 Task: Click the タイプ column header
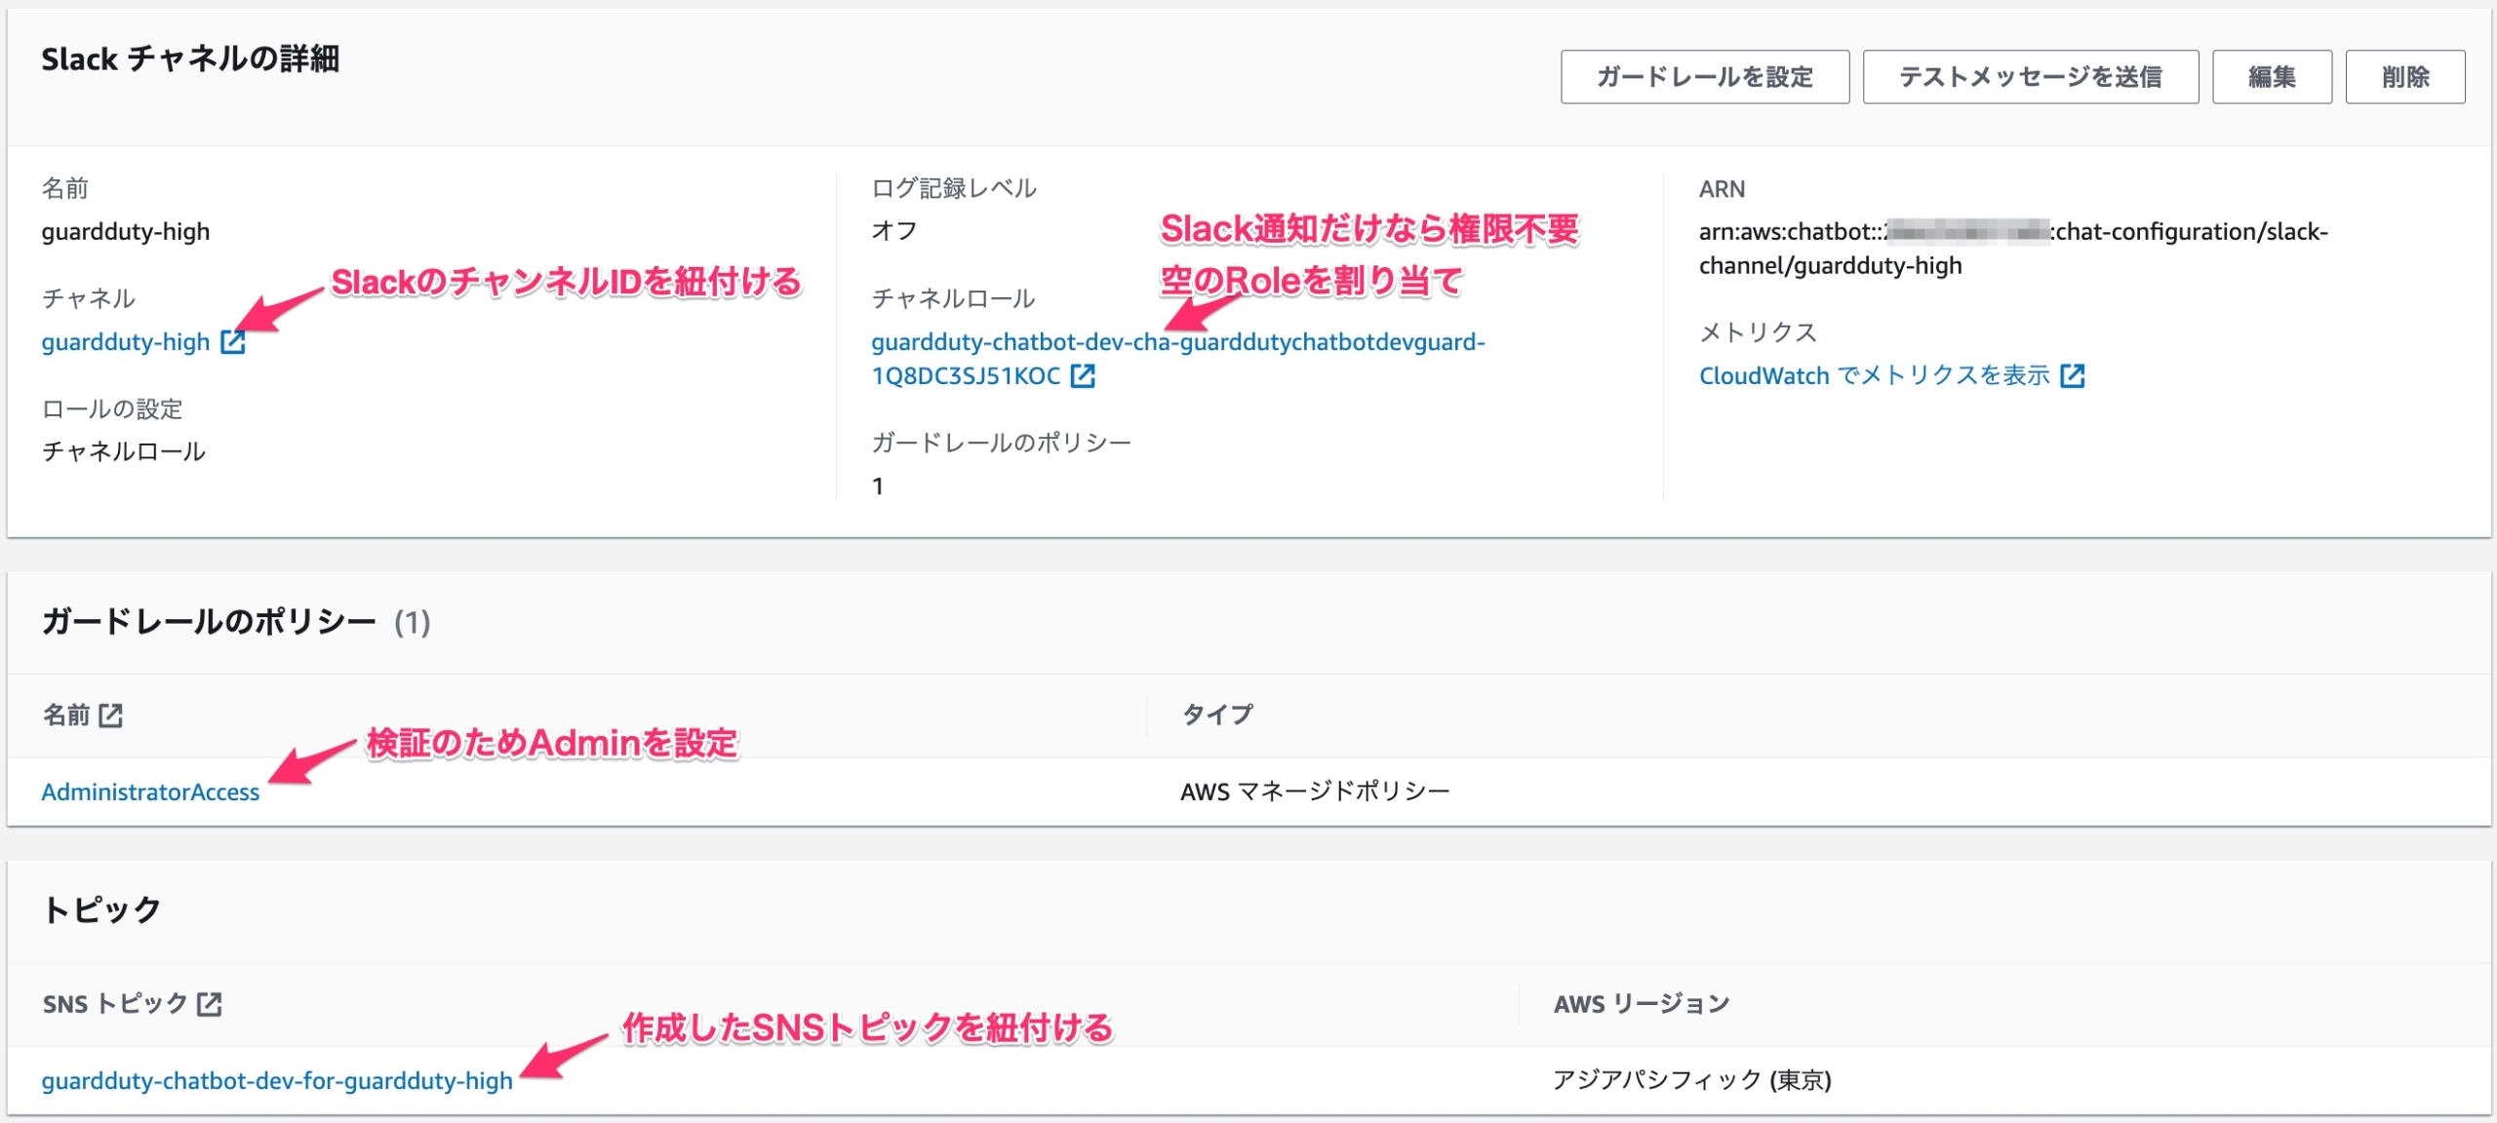click(1217, 715)
